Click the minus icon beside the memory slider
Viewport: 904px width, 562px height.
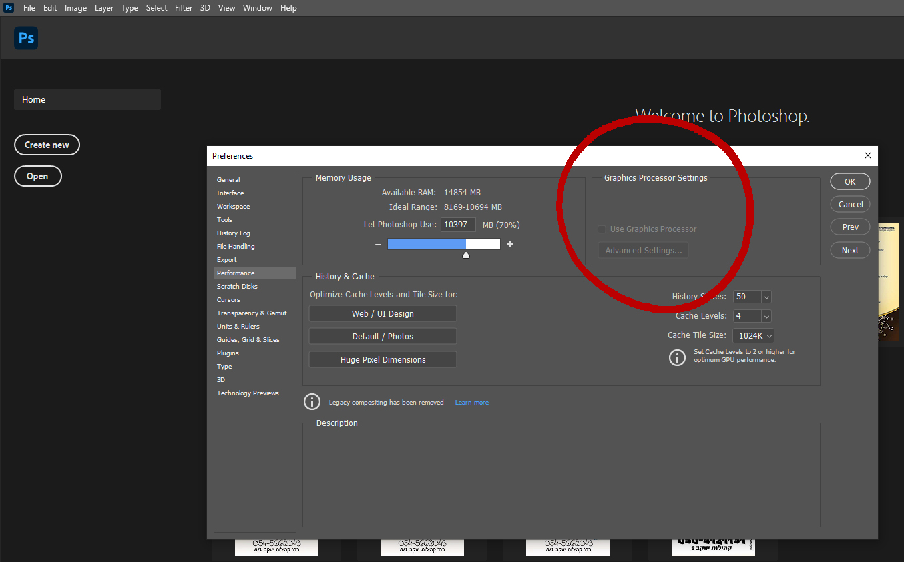coord(378,245)
